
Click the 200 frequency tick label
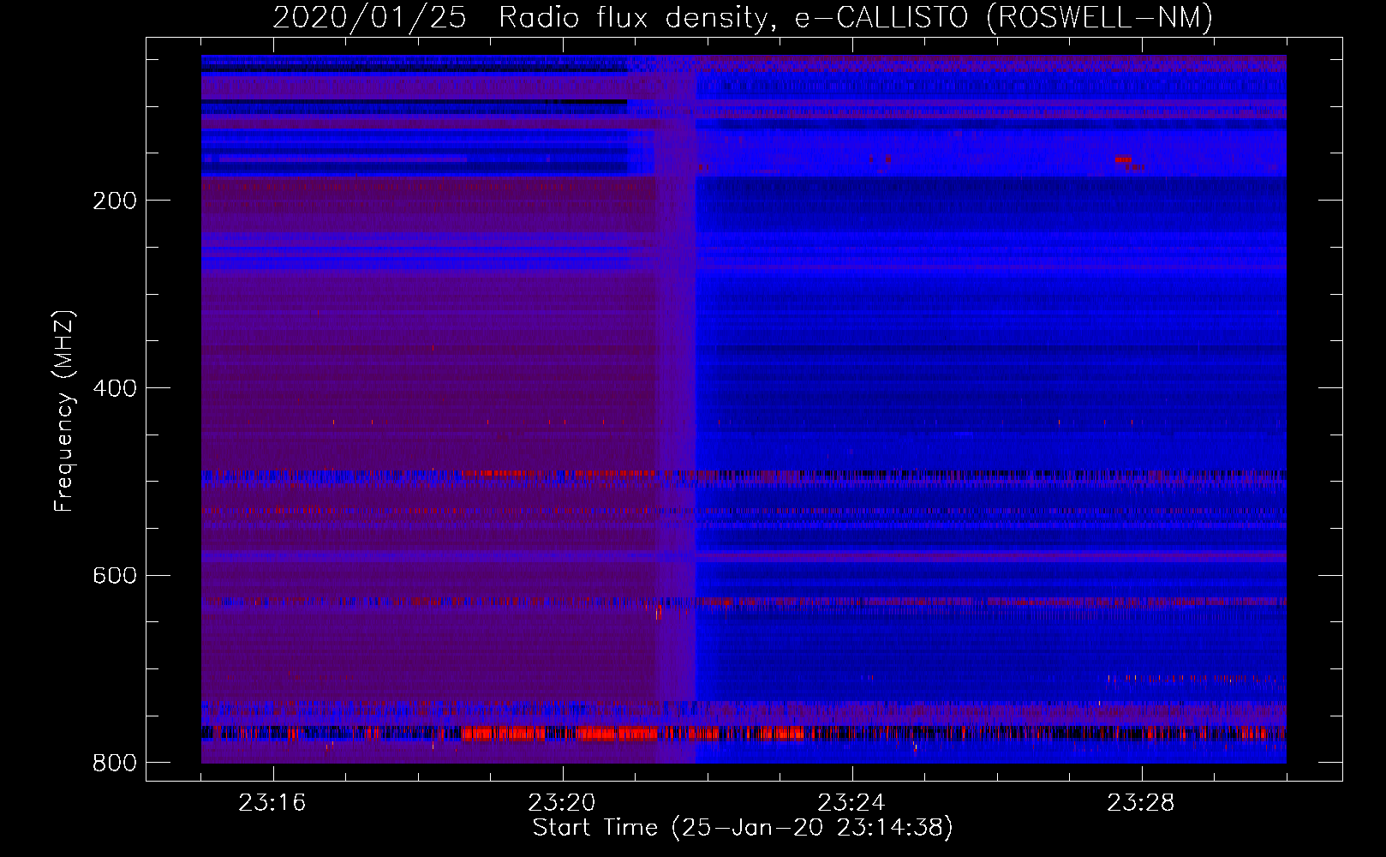point(115,201)
